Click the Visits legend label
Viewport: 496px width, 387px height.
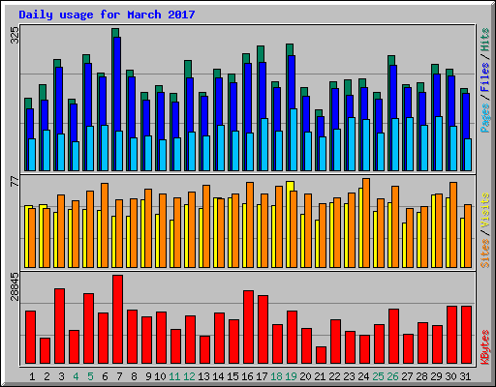click(485, 211)
